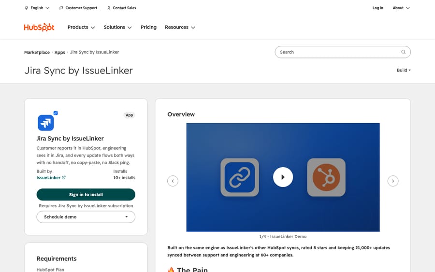Open the Schedule demo dropdown
Screen dimensions: 435x272
86,217
